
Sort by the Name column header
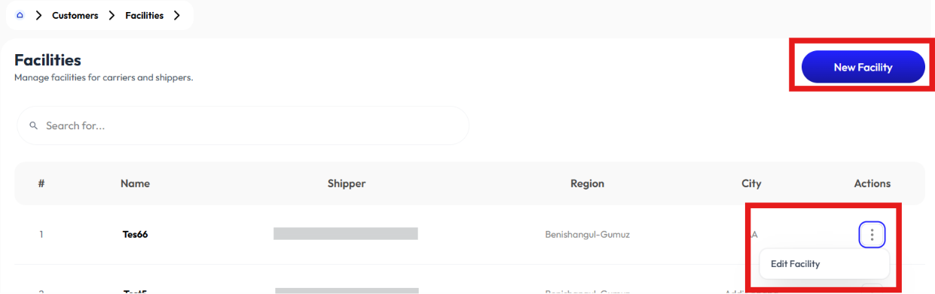(135, 183)
